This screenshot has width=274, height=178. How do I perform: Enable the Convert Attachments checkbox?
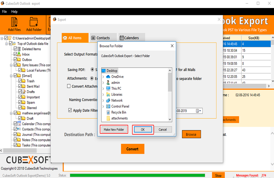coord(69,86)
